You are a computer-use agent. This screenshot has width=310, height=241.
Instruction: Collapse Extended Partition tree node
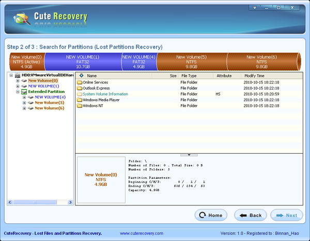tap(18, 92)
